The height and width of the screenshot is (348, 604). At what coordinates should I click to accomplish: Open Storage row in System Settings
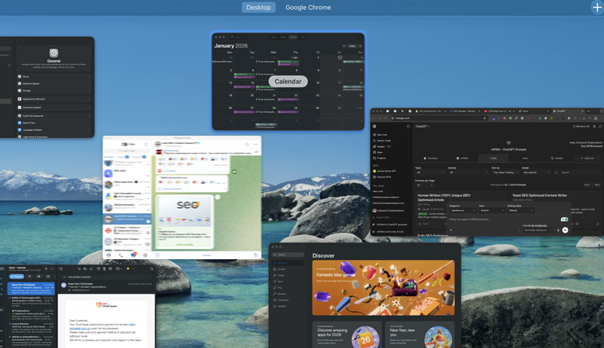click(54, 90)
